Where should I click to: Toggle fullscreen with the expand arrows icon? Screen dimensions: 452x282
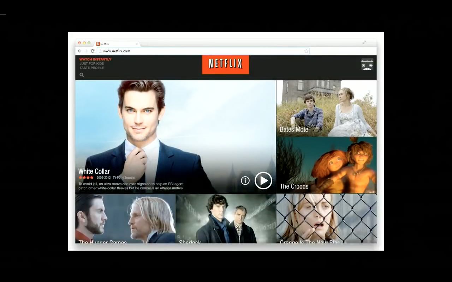[364, 42]
